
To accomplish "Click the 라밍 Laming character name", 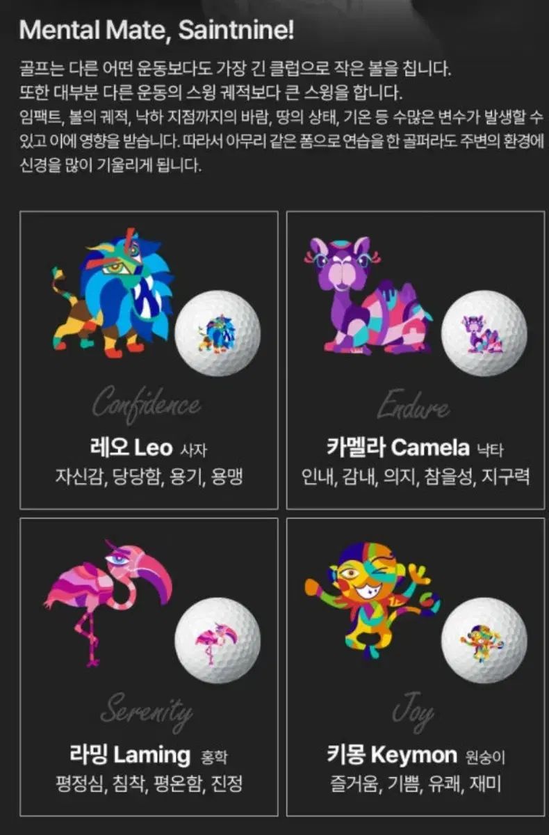I will pyautogui.click(x=129, y=754).
